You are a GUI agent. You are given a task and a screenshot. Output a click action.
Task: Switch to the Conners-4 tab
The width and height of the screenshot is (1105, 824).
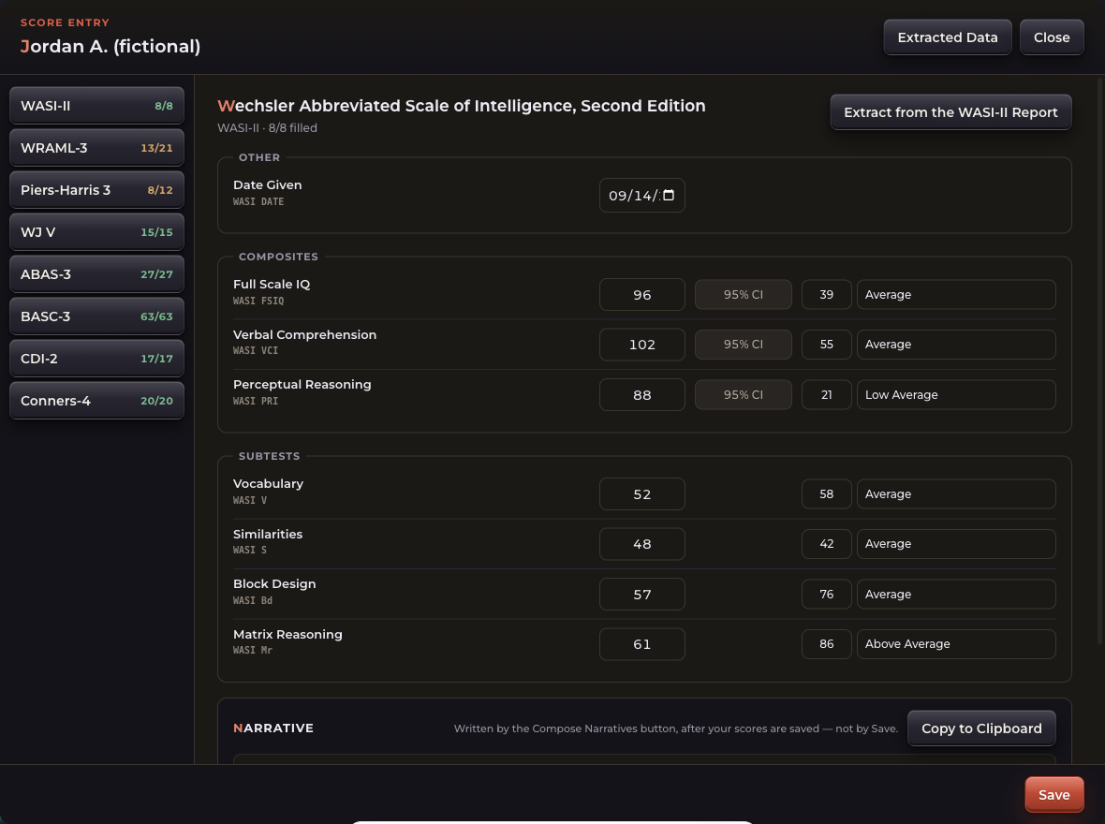pos(96,401)
